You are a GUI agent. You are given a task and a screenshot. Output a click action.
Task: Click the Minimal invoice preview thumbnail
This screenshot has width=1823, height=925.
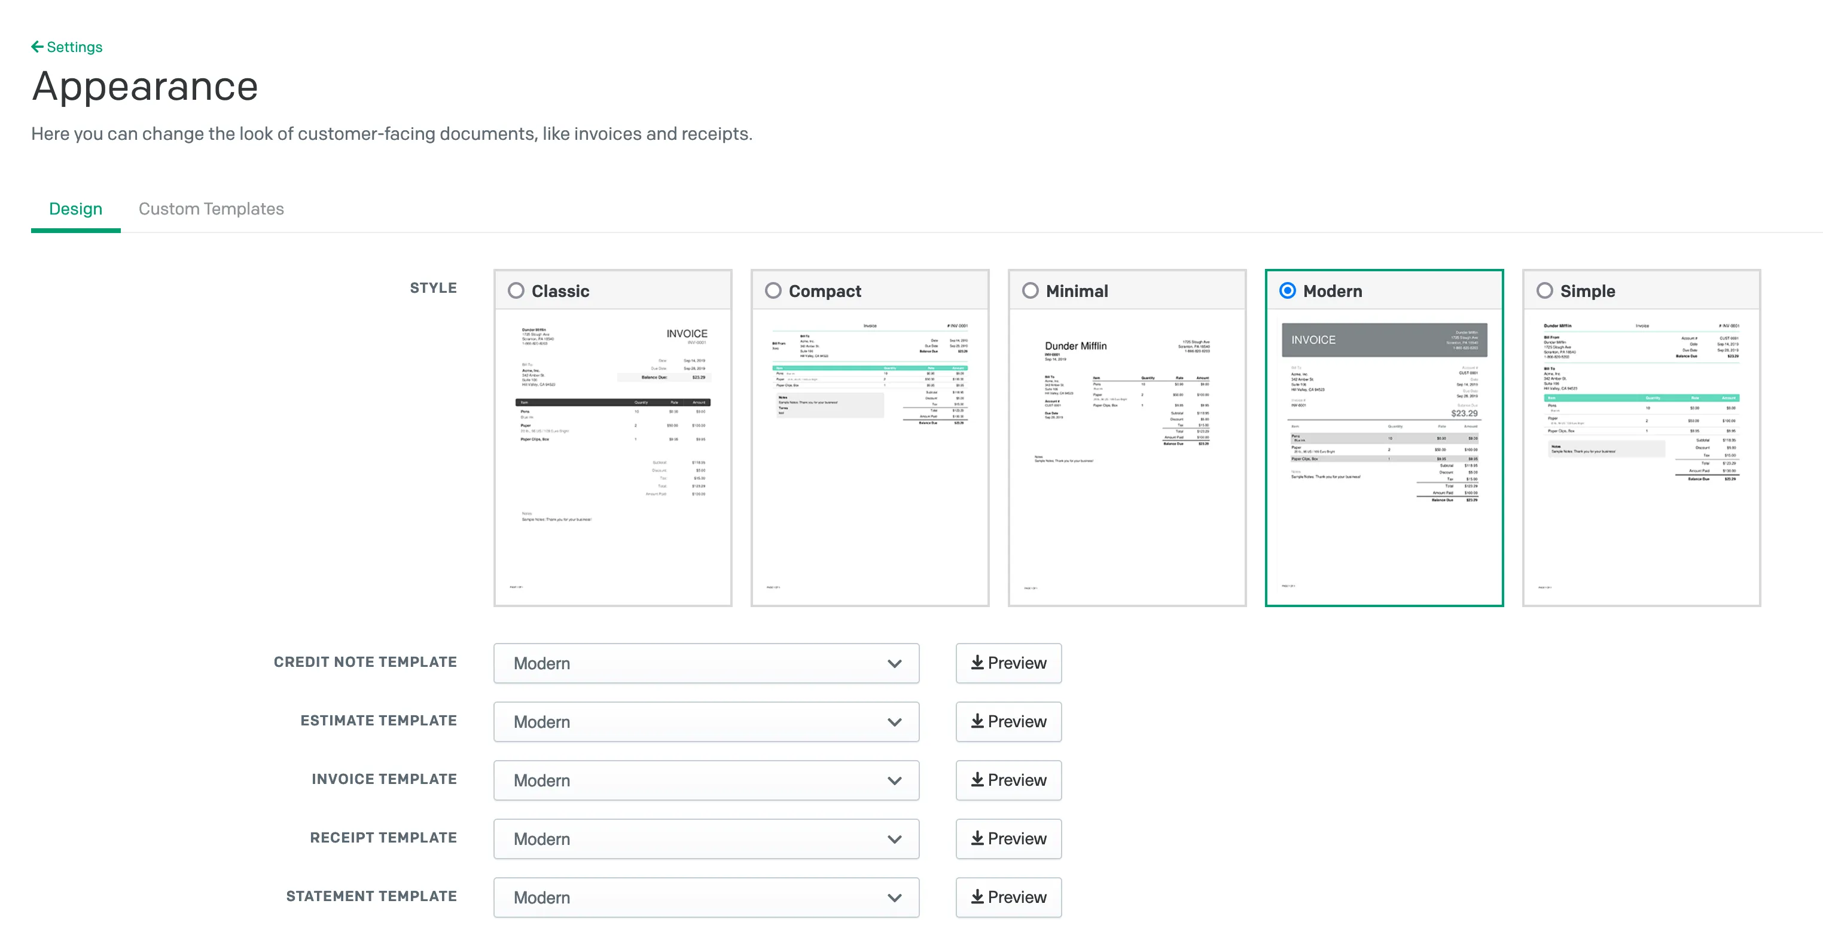(x=1127, y=457)
